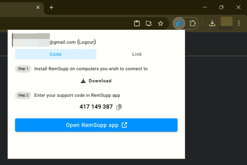The width and height of the screenshot is (247, 165).
Task: Click the browser profile avatar
Action: click(226, 23)
